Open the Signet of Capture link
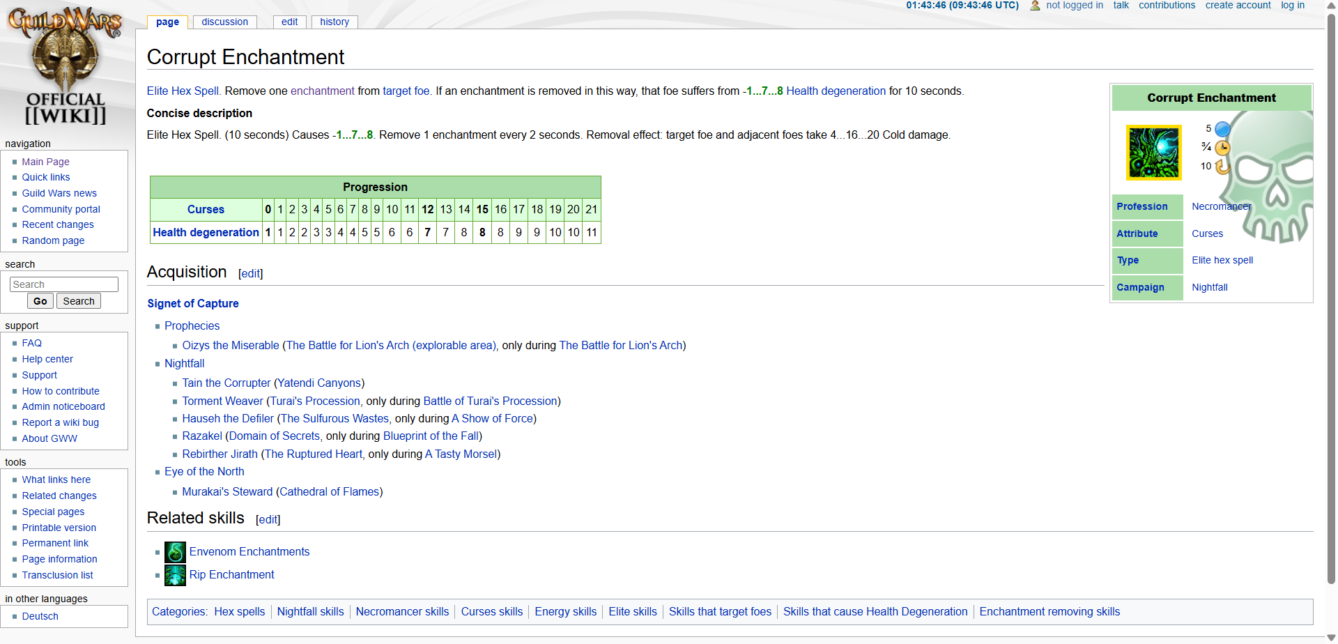Image resolution: width=1338 pixels, height=644 pixels. [x=193, y=303]
